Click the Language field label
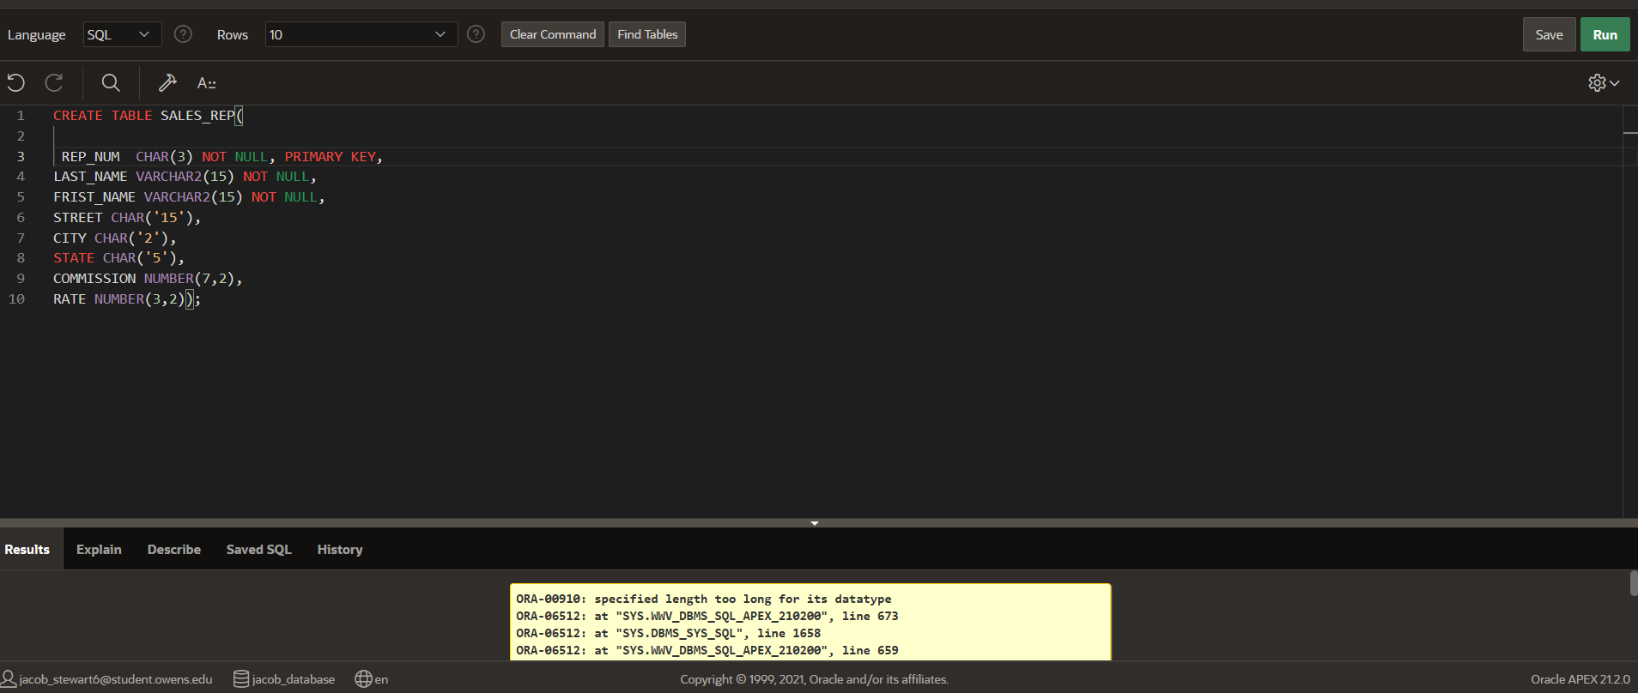This screenshot has height=693, width=1638. tap(36, 34)
